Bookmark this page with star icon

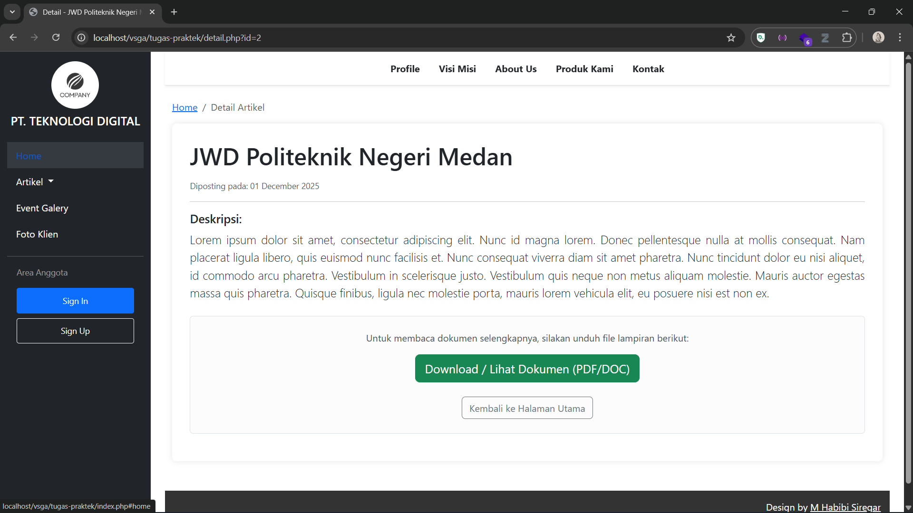(x=731, y=38)
